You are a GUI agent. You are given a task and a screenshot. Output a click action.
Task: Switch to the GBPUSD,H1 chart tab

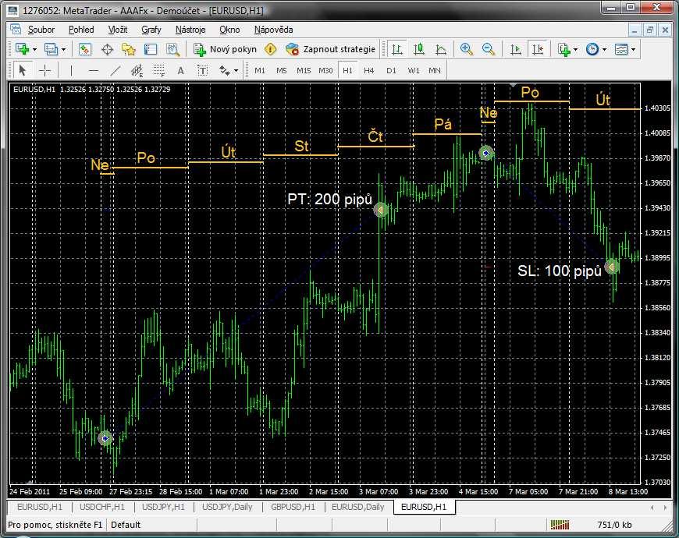pyautogui.click(x=293, y=507)
